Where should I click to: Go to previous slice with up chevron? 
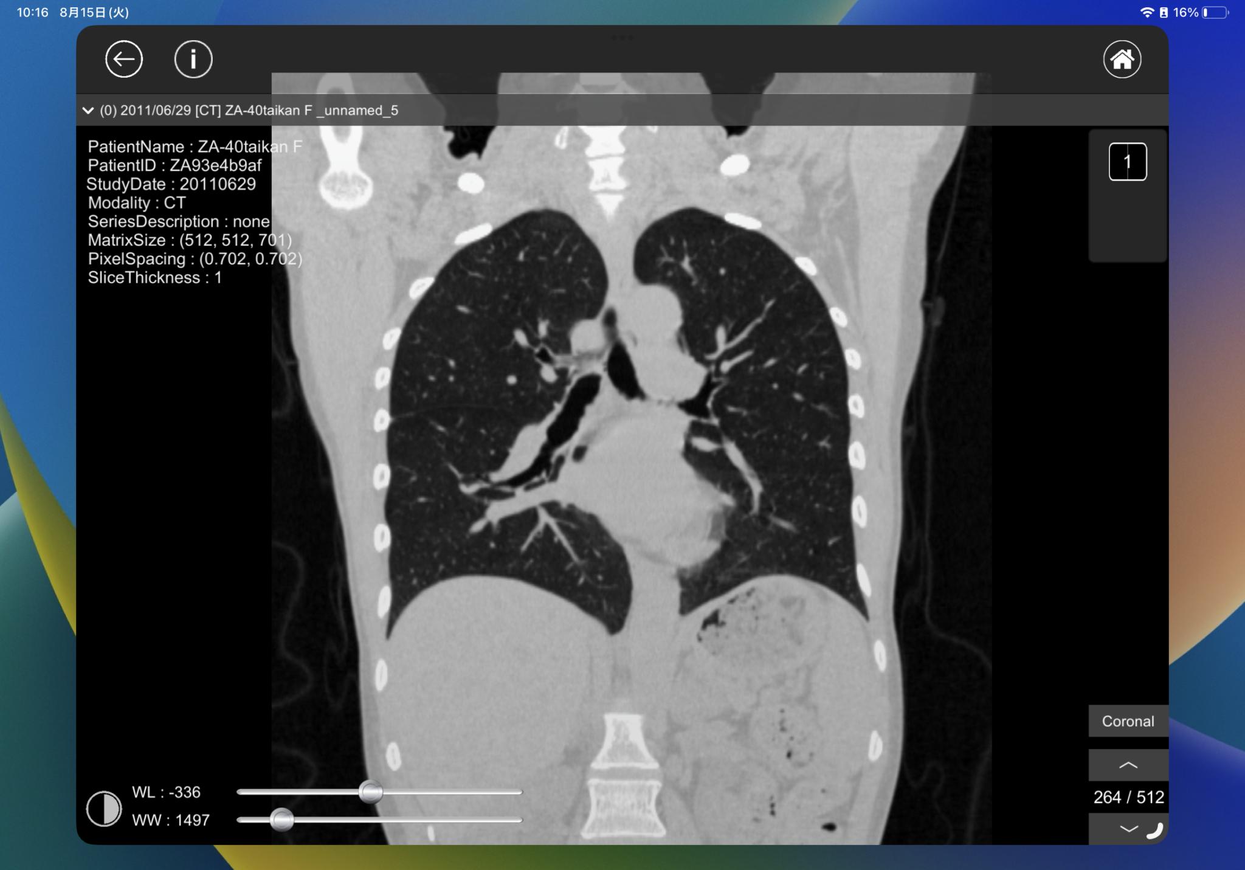(x=1128, y=765)
